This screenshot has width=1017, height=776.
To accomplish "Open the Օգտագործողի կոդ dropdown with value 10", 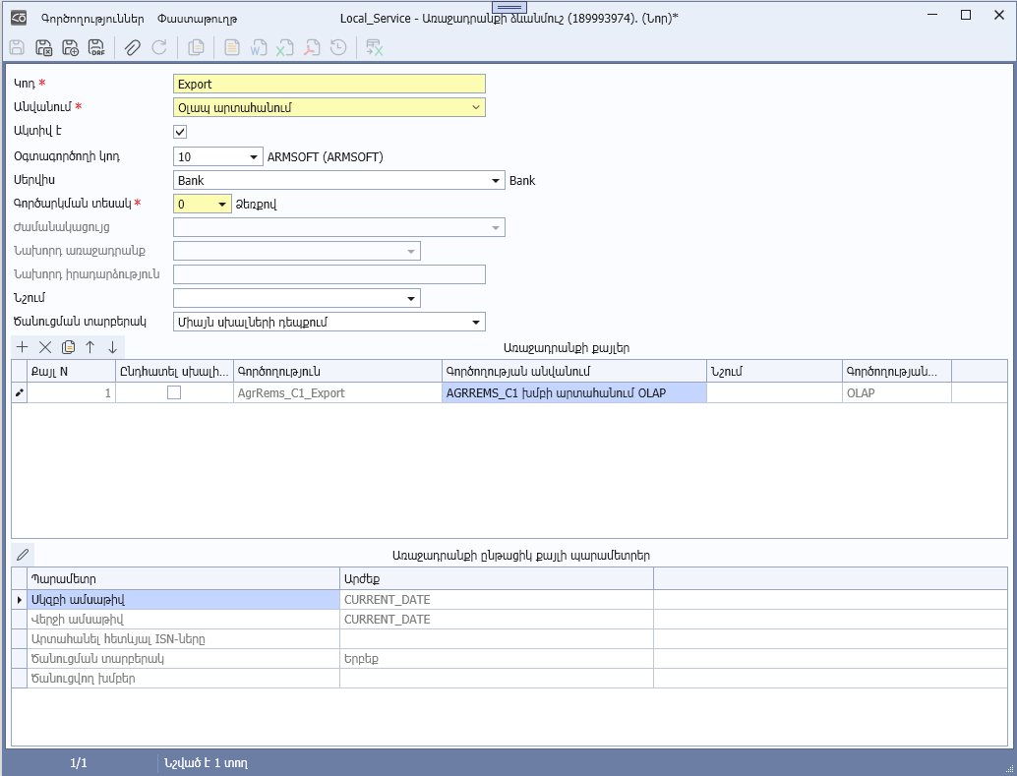I will [x=255, y=156].
